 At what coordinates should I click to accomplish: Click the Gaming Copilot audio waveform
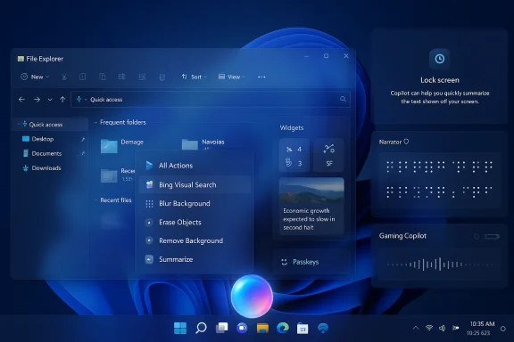pyautogui.click(x=439, y=265)
